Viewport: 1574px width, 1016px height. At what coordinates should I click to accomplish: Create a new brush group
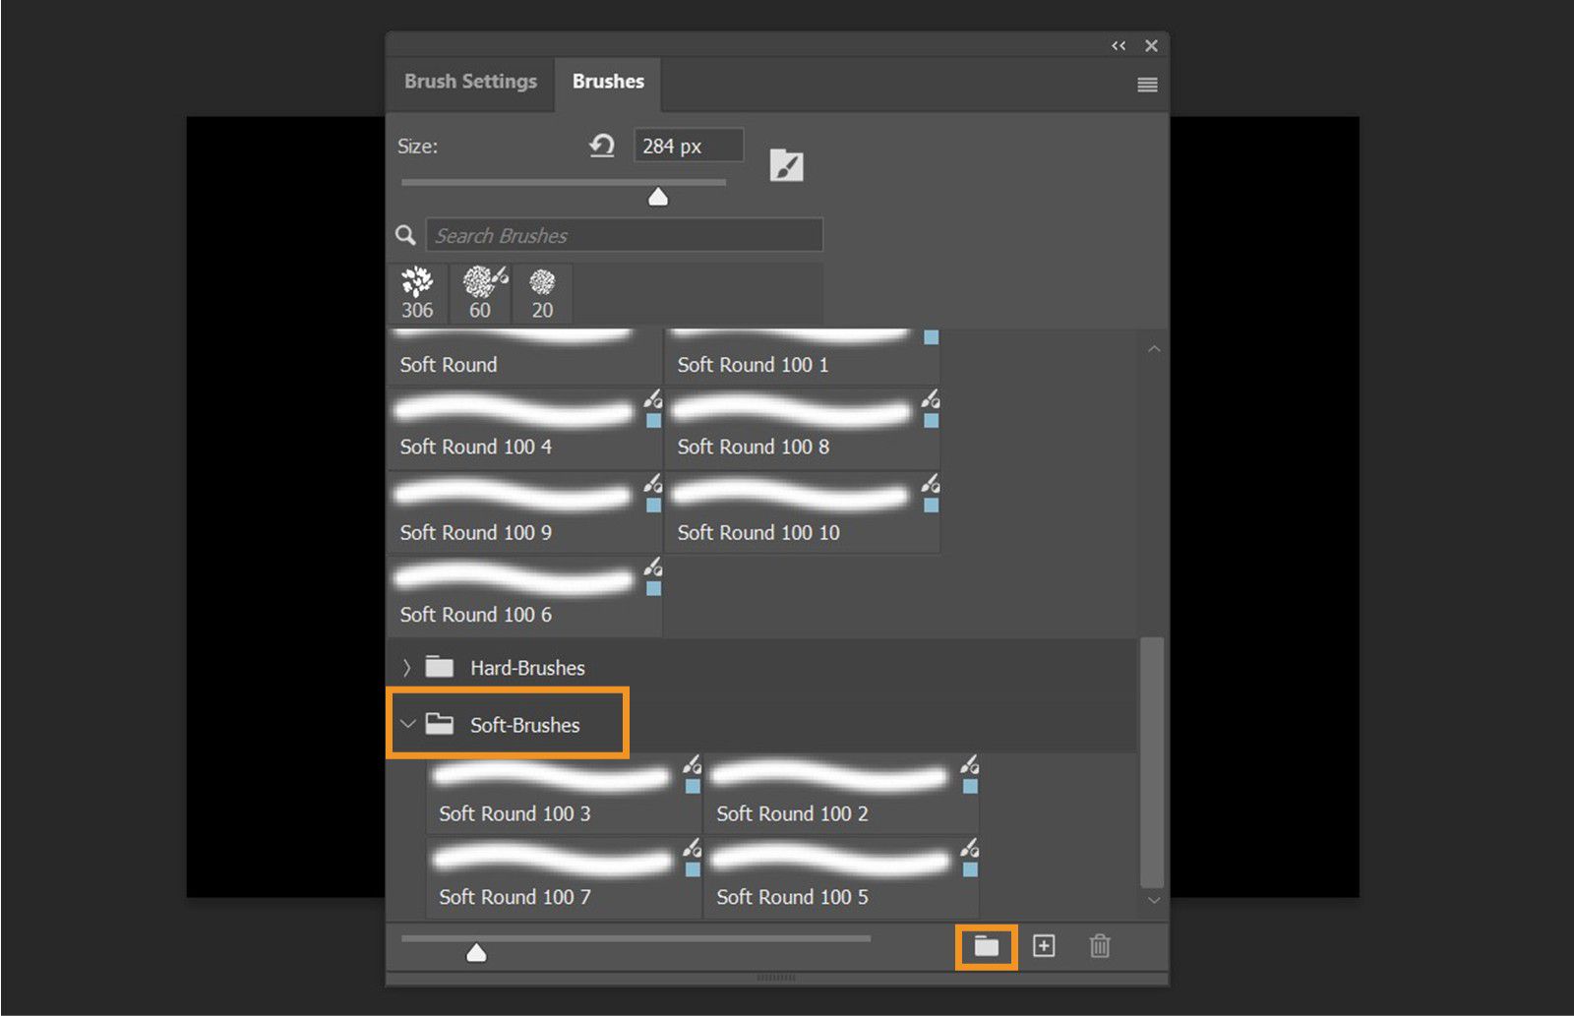click(x=987, y=946)
